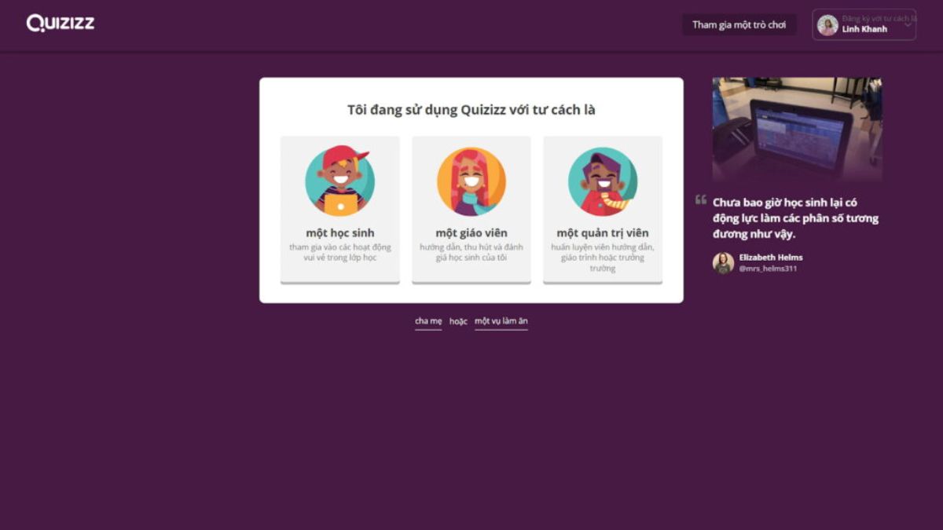Expand the account dropdown chevron

(908, 25)
